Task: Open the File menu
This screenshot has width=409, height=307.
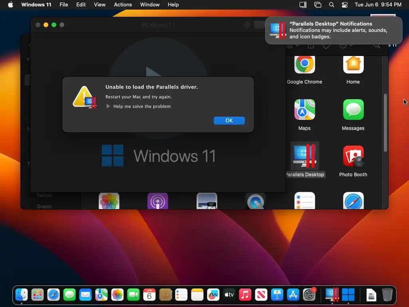Action: coord(64,5)
